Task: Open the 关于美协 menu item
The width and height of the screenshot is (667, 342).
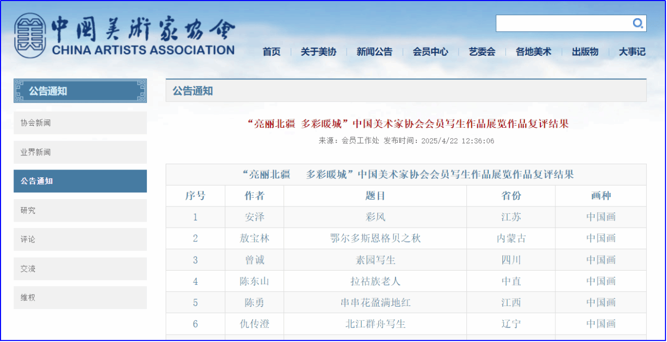Action: (x=318, y=52)
